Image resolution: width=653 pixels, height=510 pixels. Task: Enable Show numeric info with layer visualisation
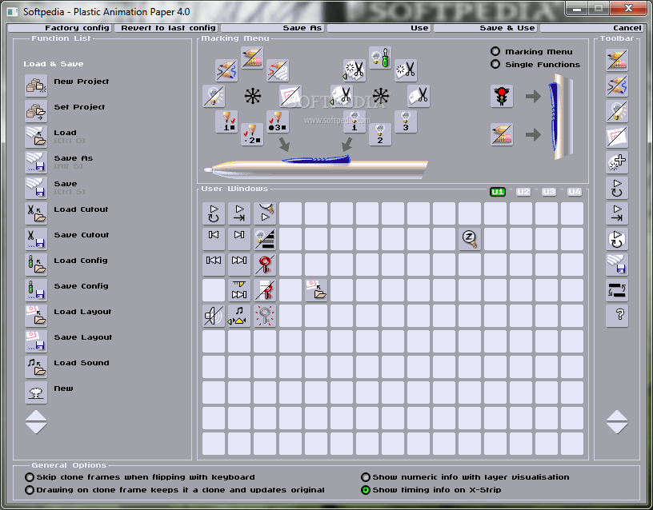pos(366,476)
